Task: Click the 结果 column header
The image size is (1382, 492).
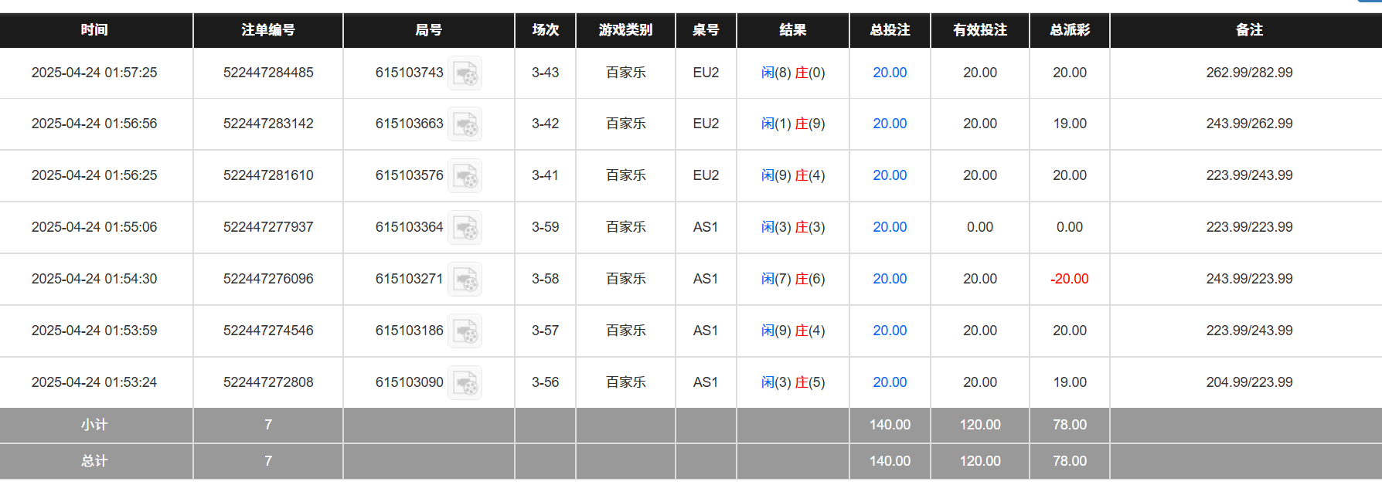Action: [x=793, y=30]
